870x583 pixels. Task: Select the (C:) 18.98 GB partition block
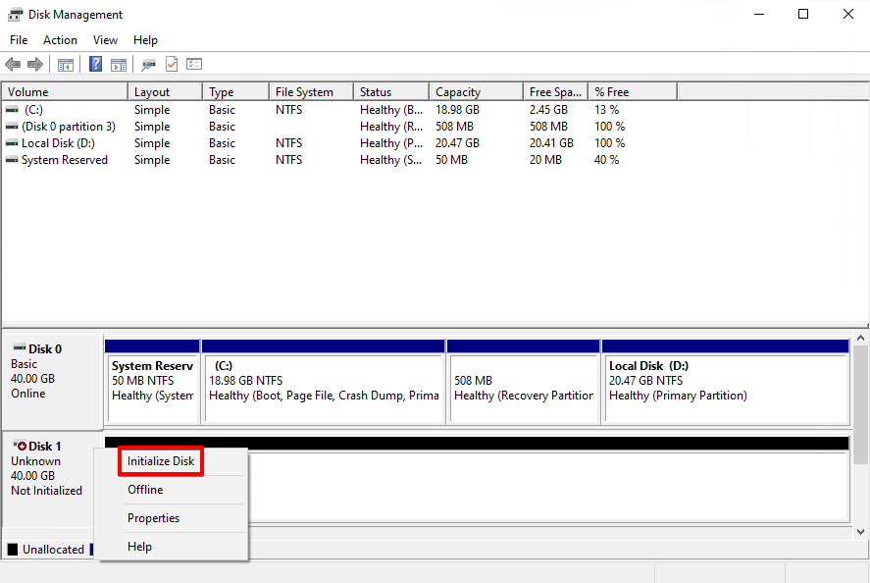point(324,382)
